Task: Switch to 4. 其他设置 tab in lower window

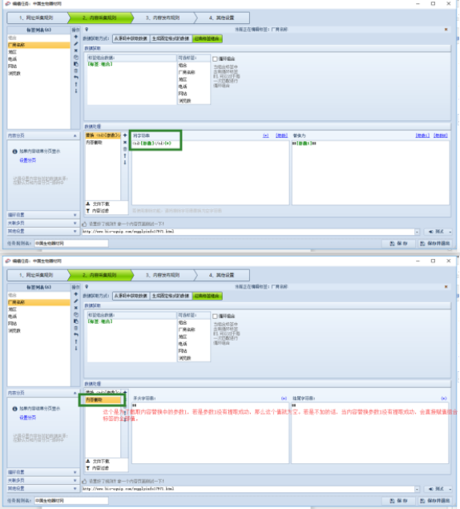Action: (x=222, y=275)
